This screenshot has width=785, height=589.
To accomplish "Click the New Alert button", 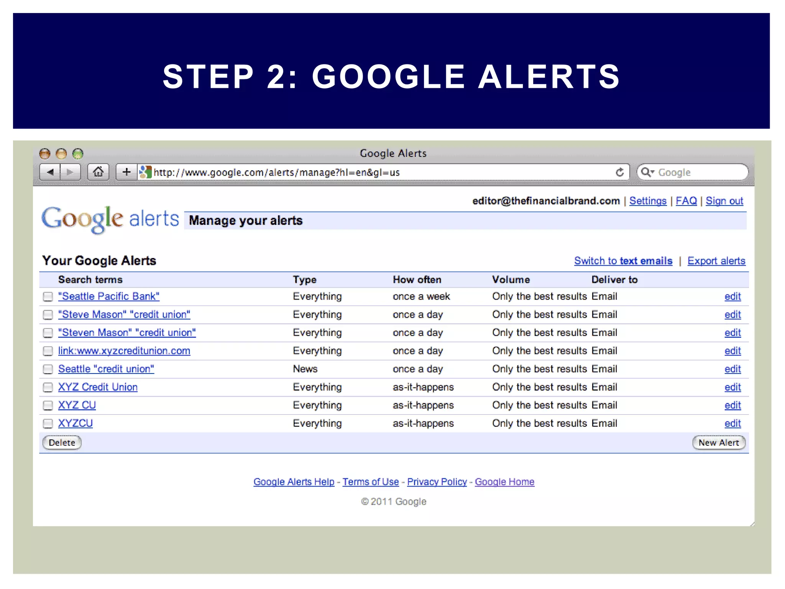I will click(x=719, y=443).
